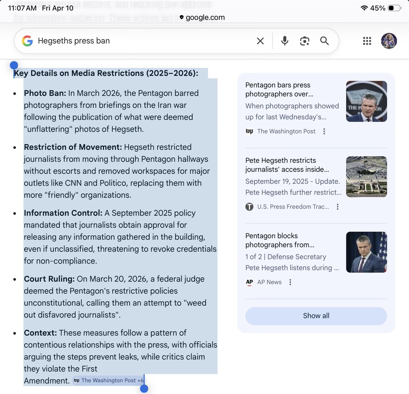Click the Washington Post favicon in the source card
The image size is (409, 394).
(249, 131)
